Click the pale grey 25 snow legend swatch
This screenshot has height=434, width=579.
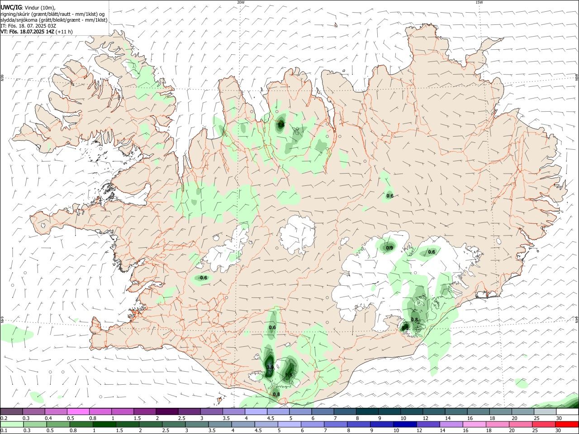coord(545,411)
